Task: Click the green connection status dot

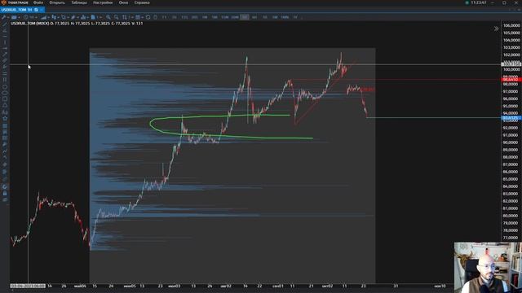Action: click(467, 2)
